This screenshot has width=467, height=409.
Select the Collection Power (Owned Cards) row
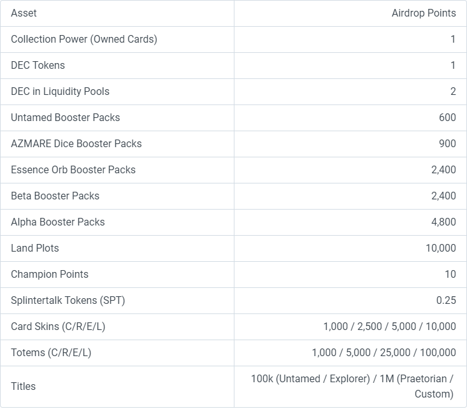pos(233,39)
